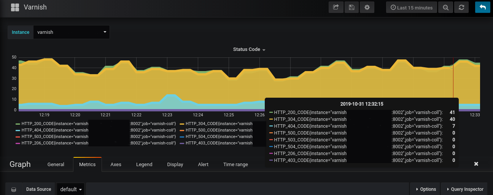Toggle HTTP_304_CODE series in the legend
The height and width of the screenshot is (195, 493).
219,124
